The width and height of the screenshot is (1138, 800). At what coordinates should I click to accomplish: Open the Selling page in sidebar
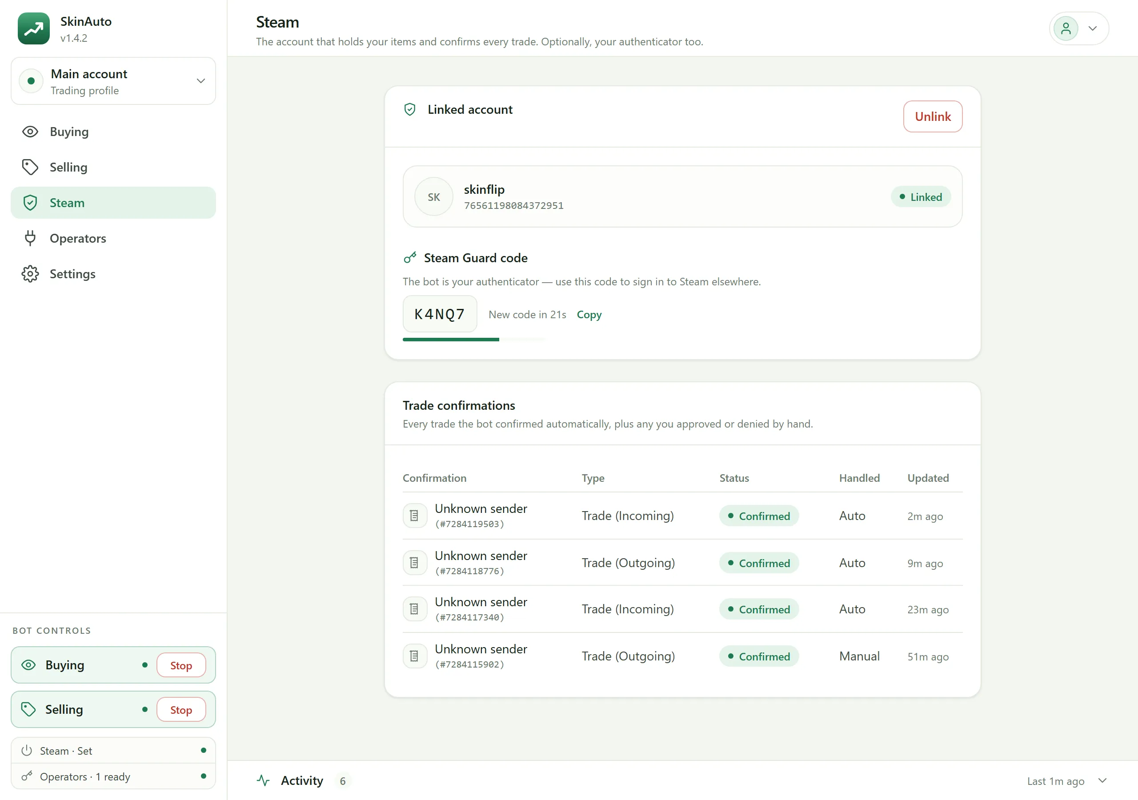coord(113,168)
